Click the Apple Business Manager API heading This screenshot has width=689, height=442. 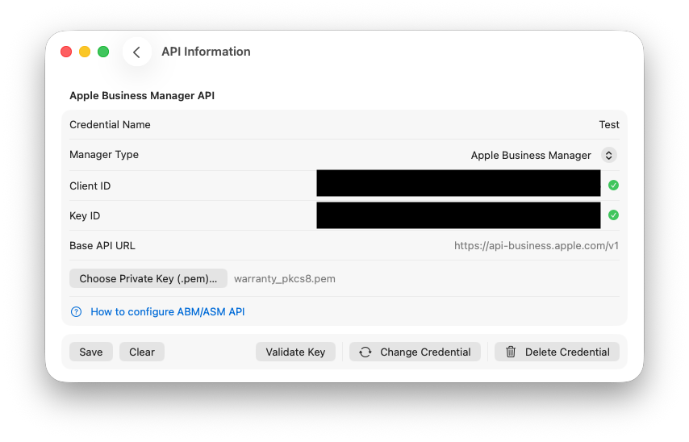click(x=142, y=96)
